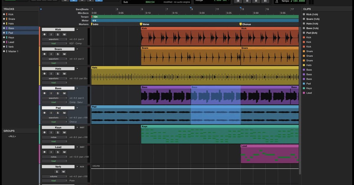Open the Lead track options arrow beside its name
This screenshot has width=354, height=185.
pos(77,147)
